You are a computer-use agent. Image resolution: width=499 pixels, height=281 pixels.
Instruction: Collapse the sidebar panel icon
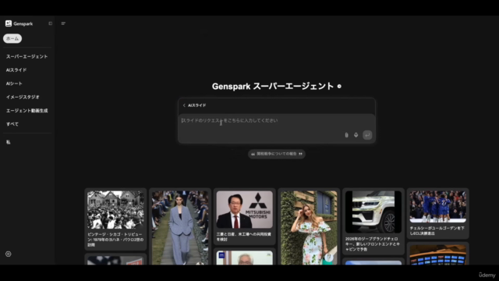pyautogui.click(x=50, y=23)
